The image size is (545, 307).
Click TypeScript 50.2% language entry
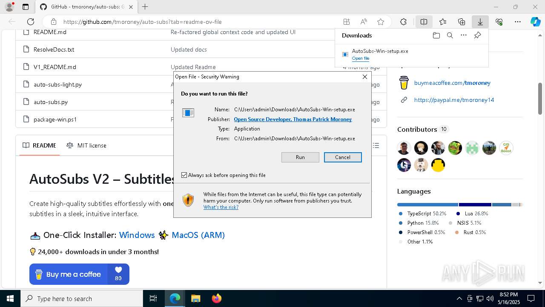click(422, 214)
